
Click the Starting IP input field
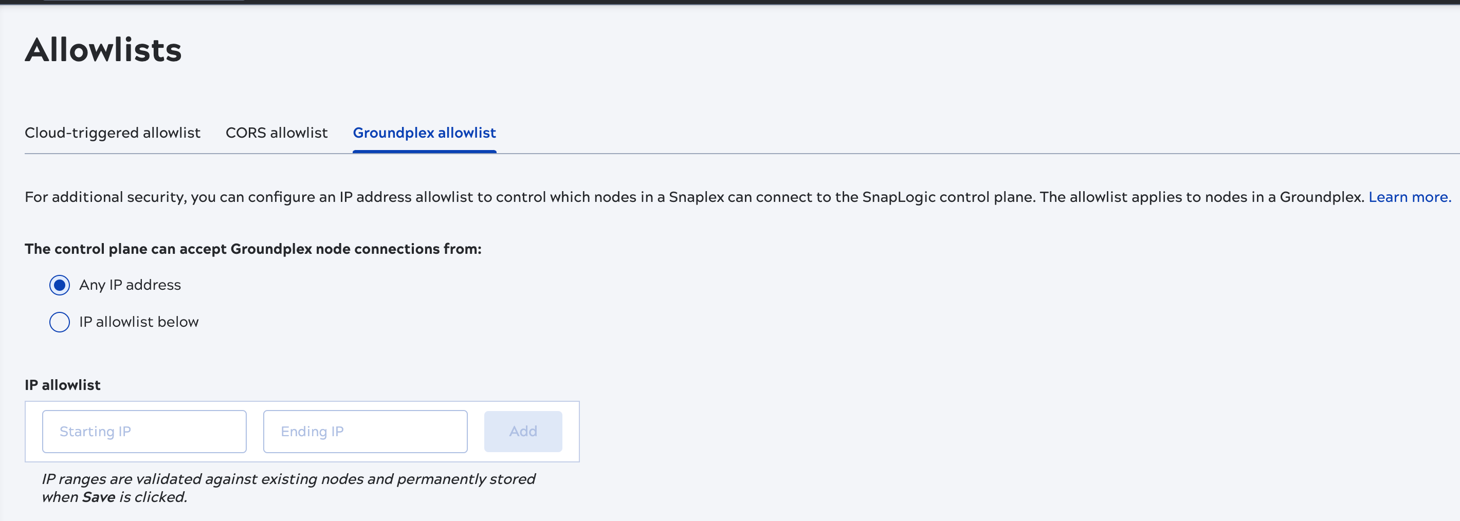coord(144,431)
